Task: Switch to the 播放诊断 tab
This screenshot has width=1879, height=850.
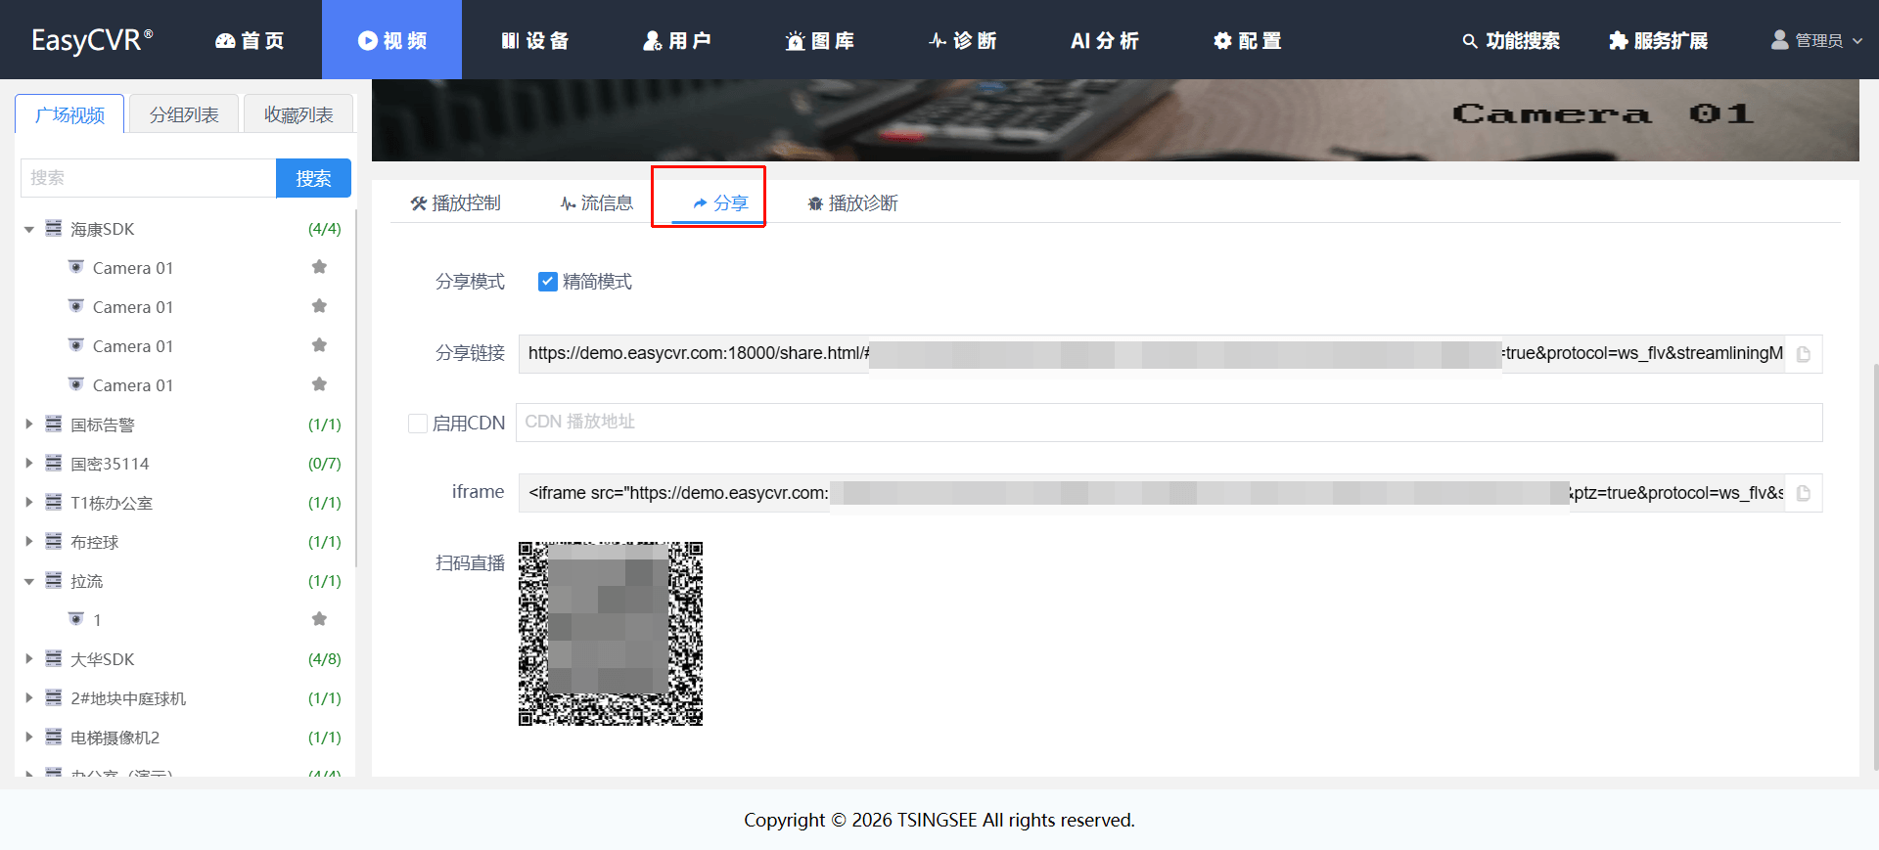Action: (852, 203)
